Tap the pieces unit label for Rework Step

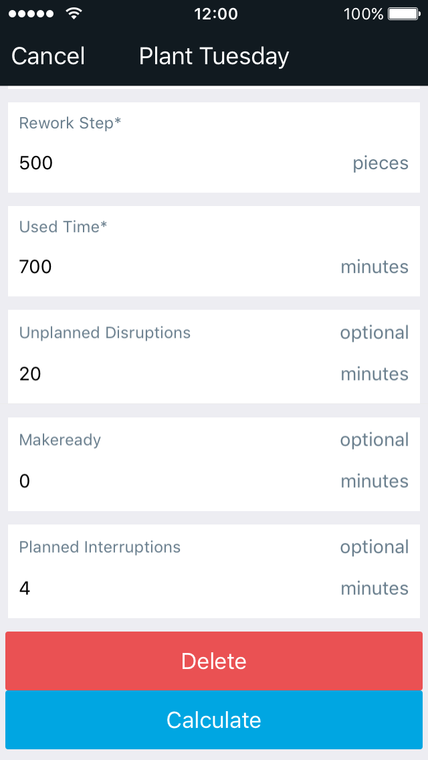tap(381, 163)
